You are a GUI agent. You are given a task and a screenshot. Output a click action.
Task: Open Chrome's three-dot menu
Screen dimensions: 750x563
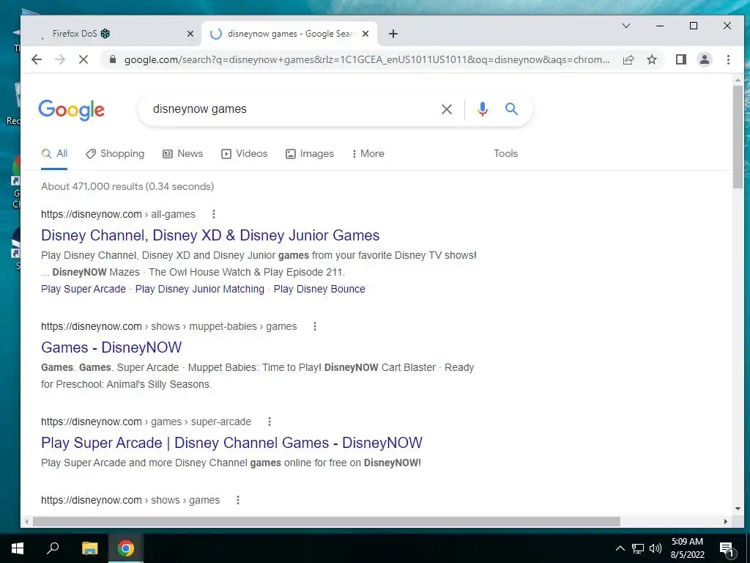point(728,59)
